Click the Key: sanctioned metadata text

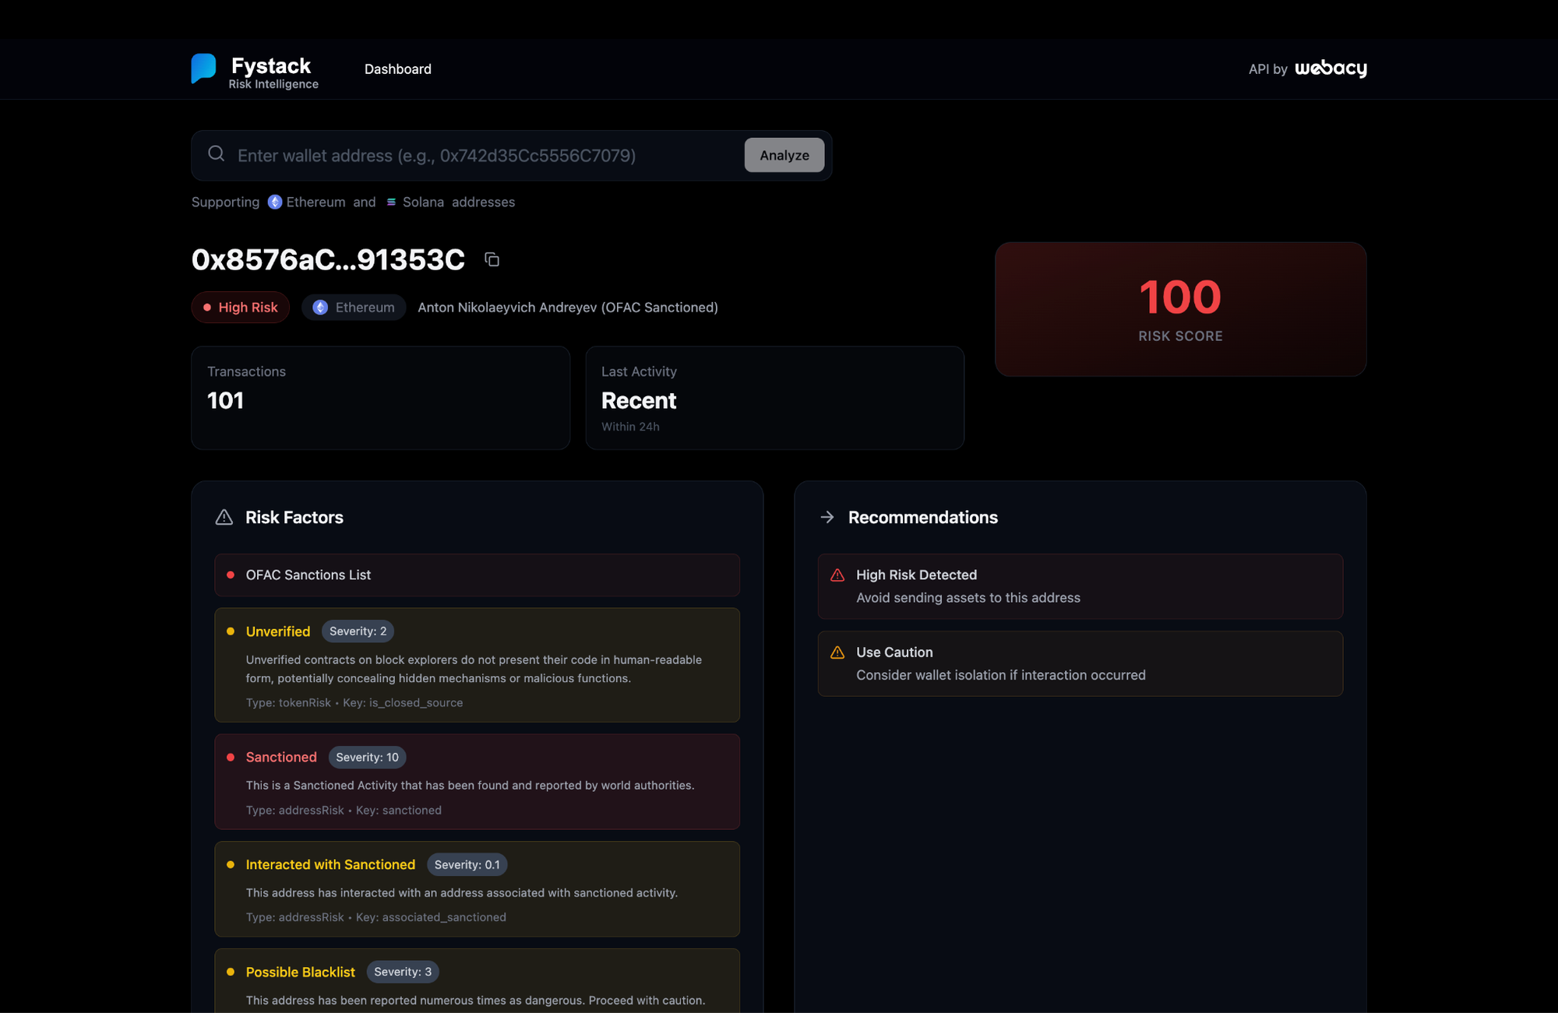[x=399, y=810]
